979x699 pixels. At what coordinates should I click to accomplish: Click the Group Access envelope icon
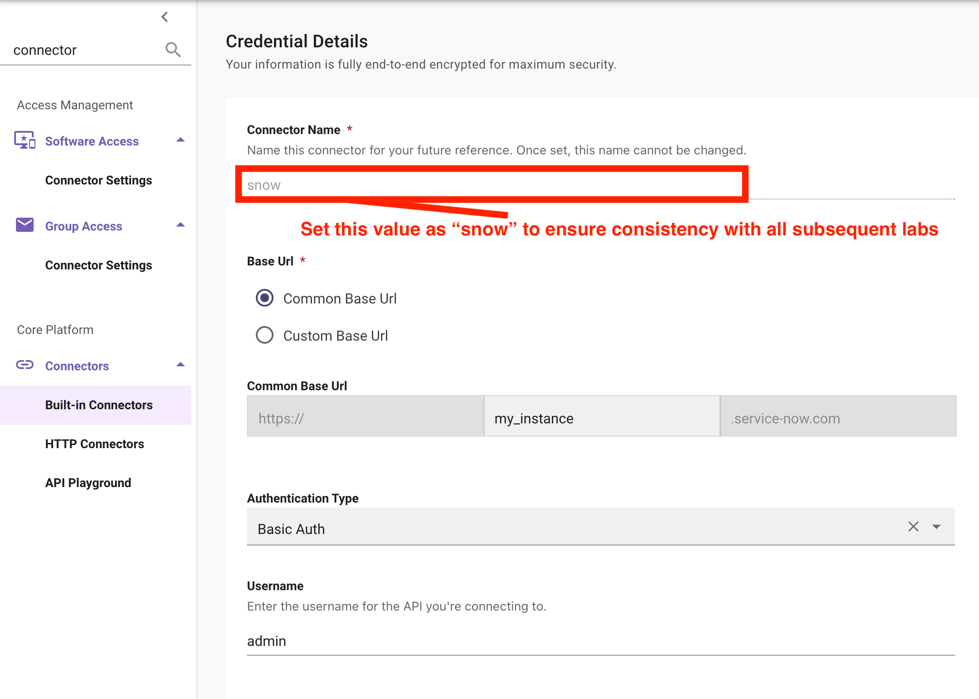pos(25,225)
